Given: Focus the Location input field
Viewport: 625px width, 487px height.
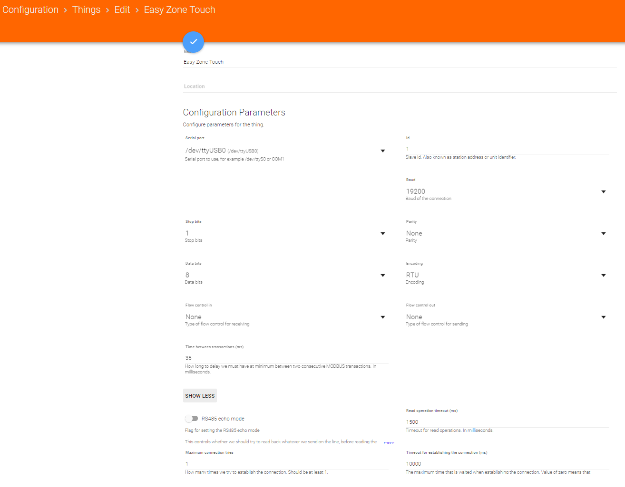Looking at the screenshot, I should (399, 86).
